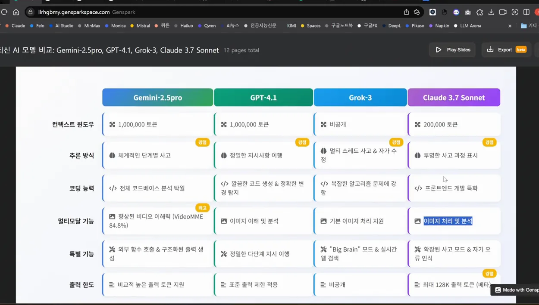Open the Hailuo bookmark

(x=184, y=26)
